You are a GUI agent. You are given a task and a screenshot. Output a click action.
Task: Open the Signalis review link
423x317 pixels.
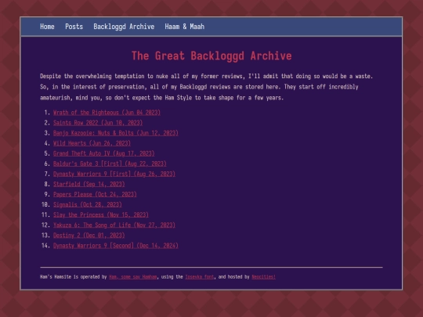(x=88, y=204)
